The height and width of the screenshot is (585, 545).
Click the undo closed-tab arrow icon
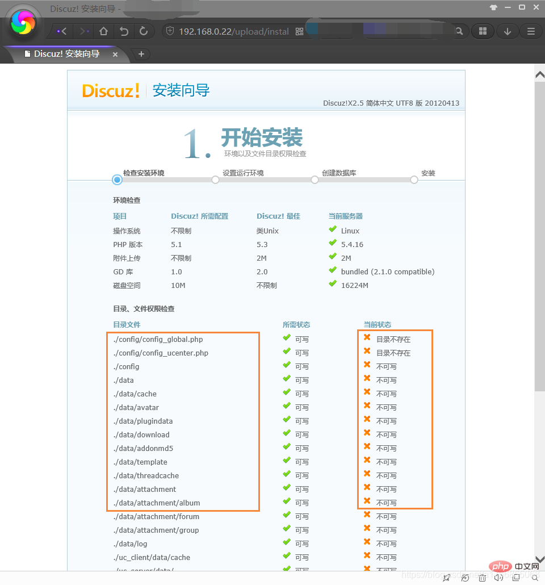(x=124, y=31)
